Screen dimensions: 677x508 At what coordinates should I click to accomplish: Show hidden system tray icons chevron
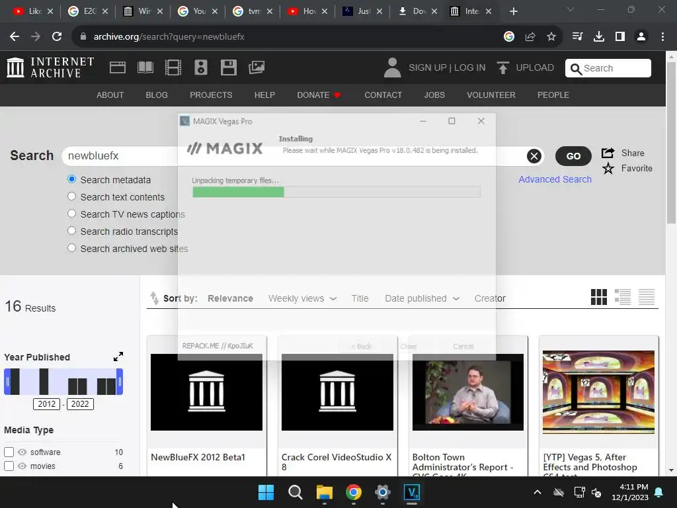click(x=538, y=492)
